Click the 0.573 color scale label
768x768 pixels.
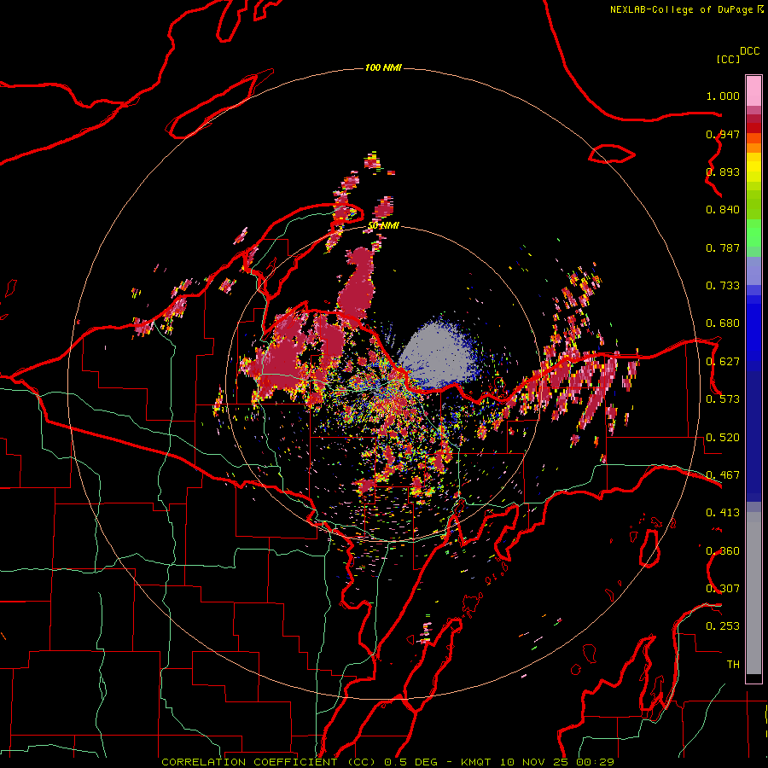(723, 399)
